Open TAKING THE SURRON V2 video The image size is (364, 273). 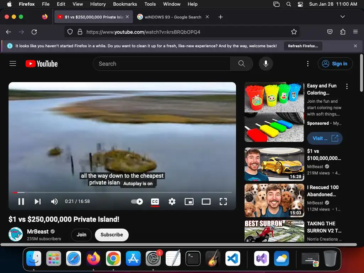click(x=274, y=231)
